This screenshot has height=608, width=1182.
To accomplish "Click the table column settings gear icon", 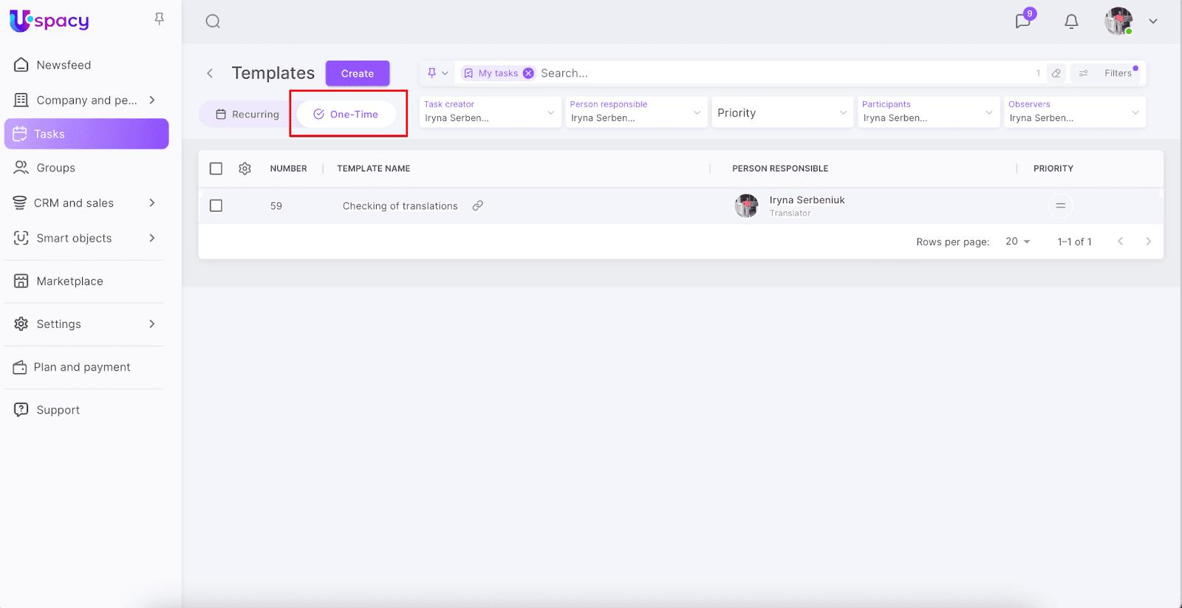I will 245,168.
